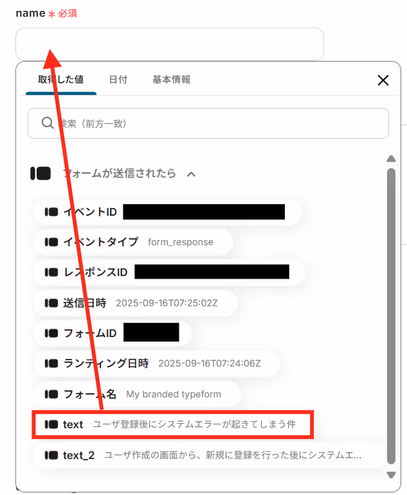
Task: Pick the 送信日時 value item
Action: click(x=135, y=303)
